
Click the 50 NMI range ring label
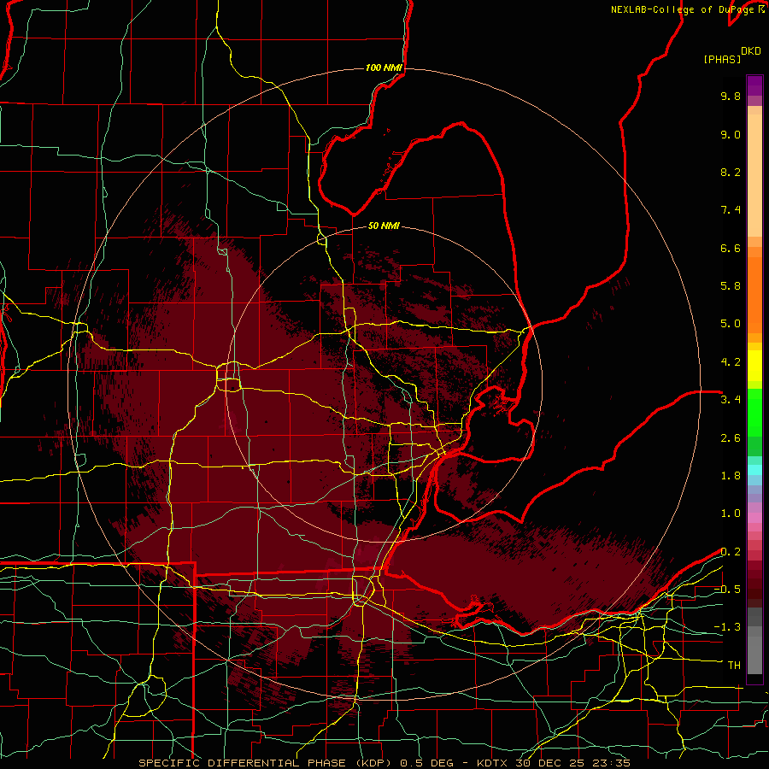[384, 226]
